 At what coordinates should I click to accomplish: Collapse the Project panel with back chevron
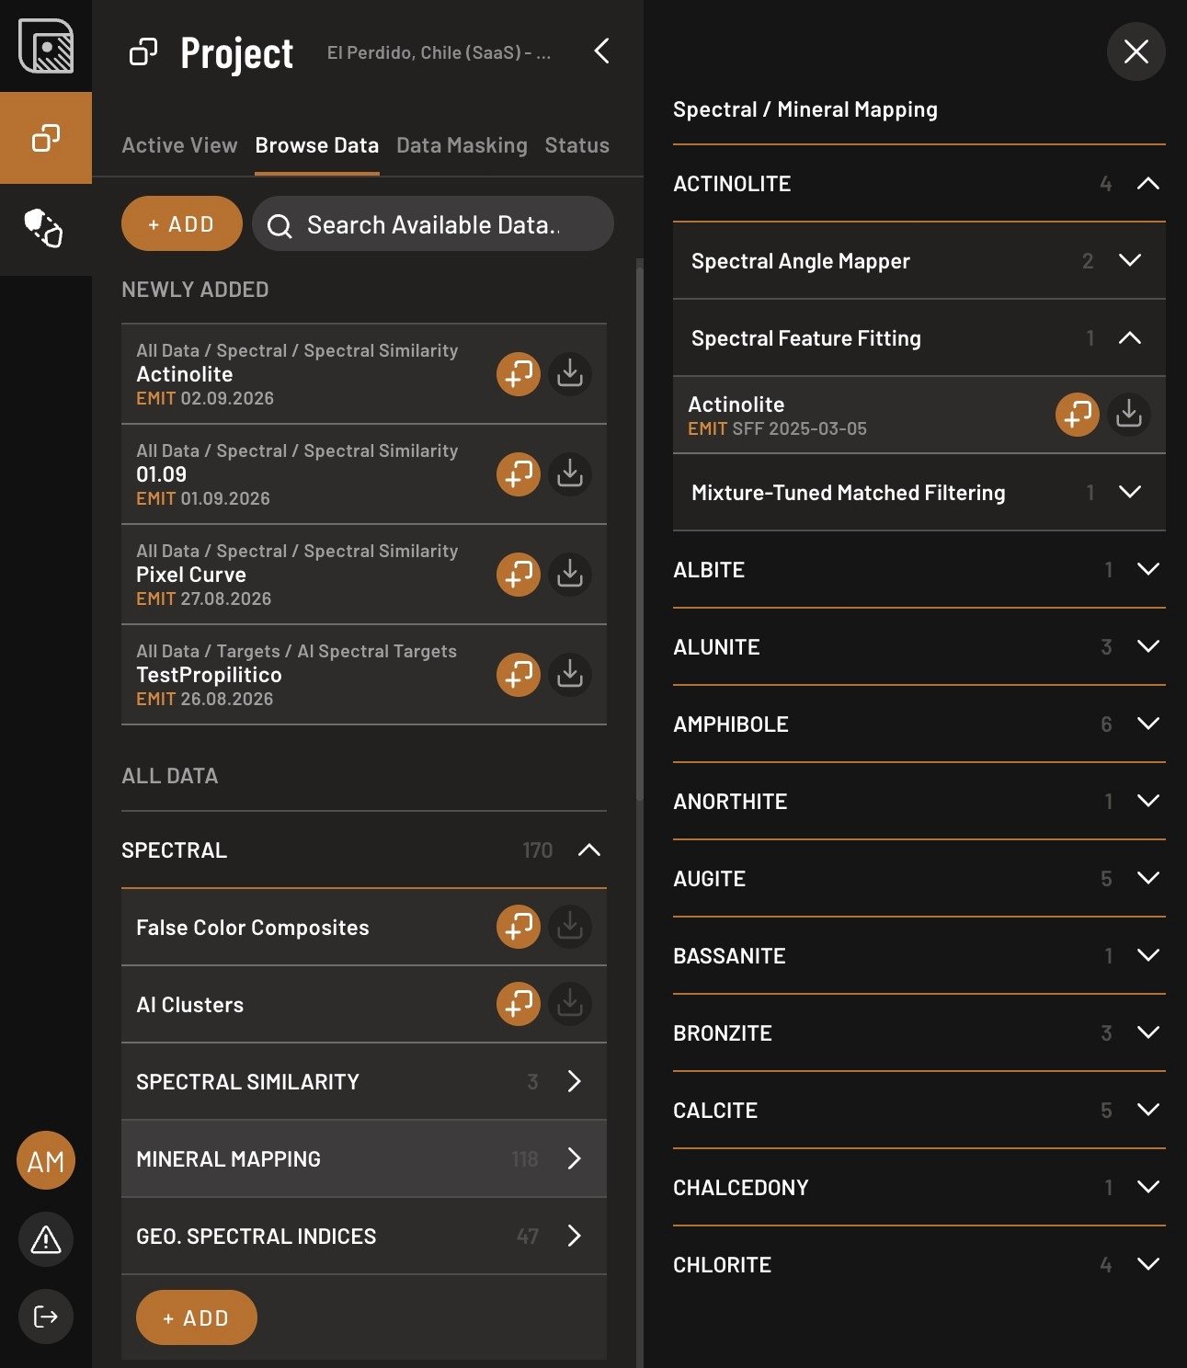tap(601, 51)
